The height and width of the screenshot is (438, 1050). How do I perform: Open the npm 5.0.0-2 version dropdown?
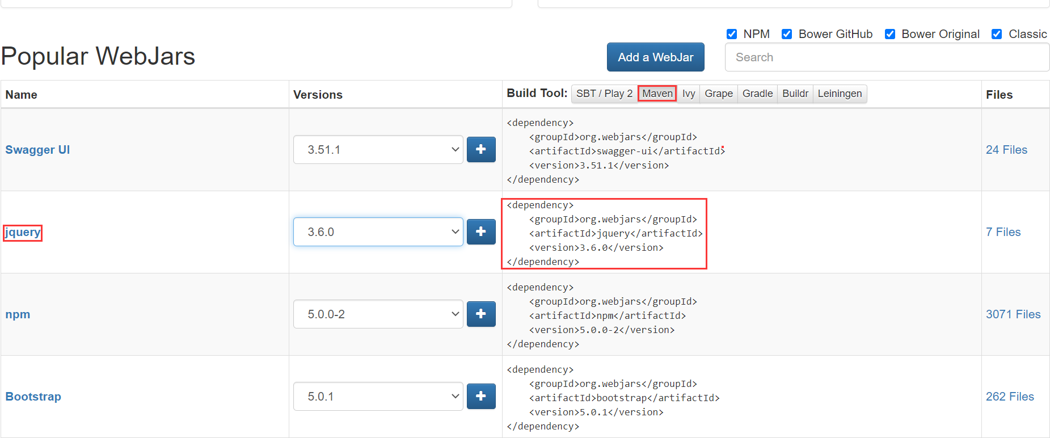point(378,314)
